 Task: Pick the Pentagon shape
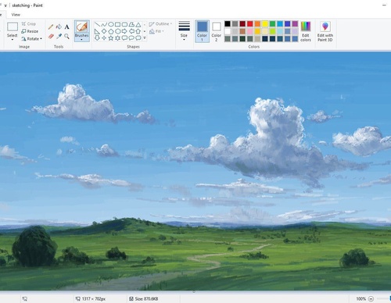pyautogui.click(x=111, y=31)
